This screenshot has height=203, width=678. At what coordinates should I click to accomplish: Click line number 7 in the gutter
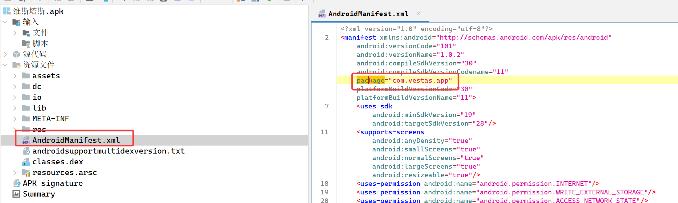pyautogui.click(x=327, y=106)
